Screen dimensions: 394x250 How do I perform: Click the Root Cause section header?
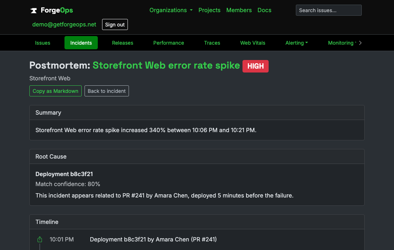197,156
